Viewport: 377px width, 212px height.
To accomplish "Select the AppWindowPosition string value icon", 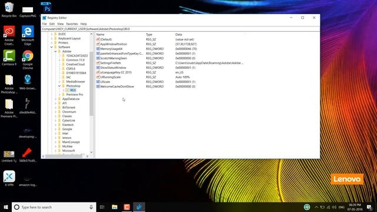I will pos(98,44).
